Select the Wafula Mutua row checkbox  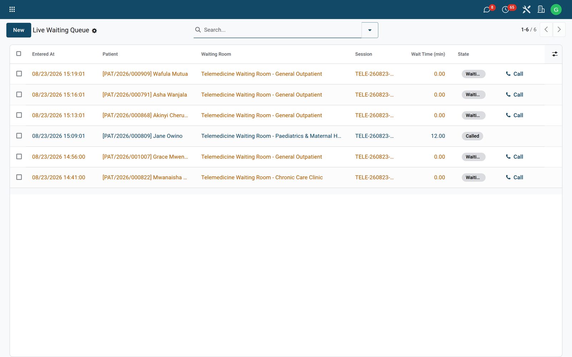click(x=19, y=74)
